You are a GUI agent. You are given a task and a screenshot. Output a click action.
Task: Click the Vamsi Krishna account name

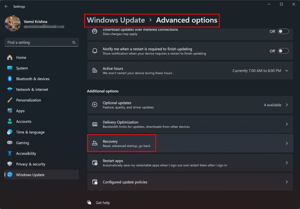[x=35, y=22]
